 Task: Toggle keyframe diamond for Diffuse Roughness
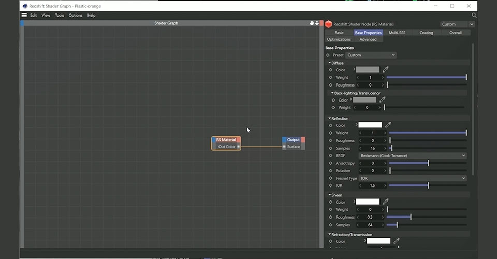coord(331,85)
